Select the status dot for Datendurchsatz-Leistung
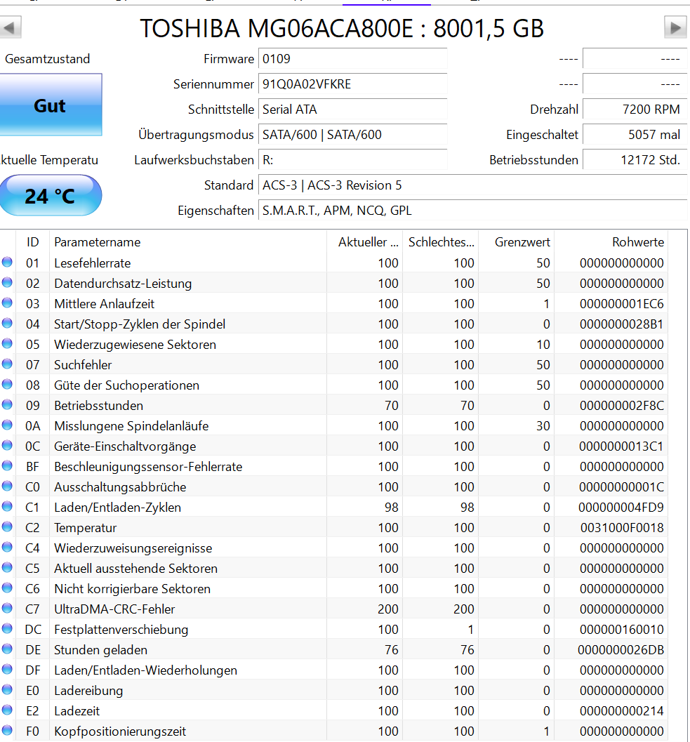The image size is (690, 742). [x=7, y=282]
